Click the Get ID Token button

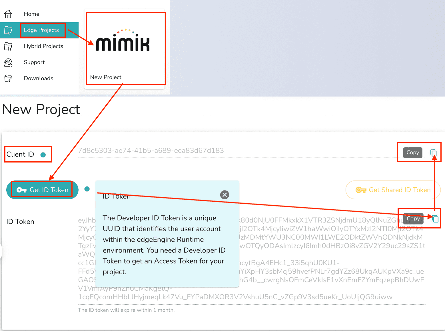42,190
